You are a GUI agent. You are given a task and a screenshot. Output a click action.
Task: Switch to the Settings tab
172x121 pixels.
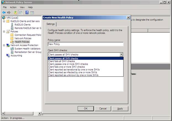50,24
